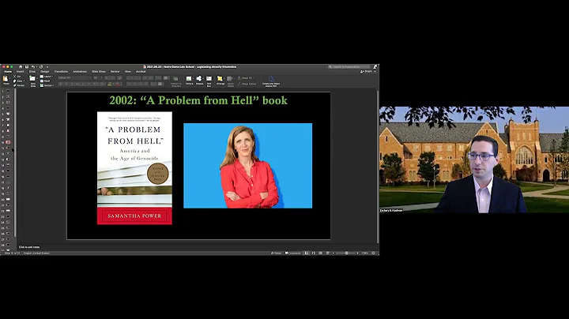569x319 pixels.
Task: Click in the Search in Presentation field
Action: pos(349,66)
